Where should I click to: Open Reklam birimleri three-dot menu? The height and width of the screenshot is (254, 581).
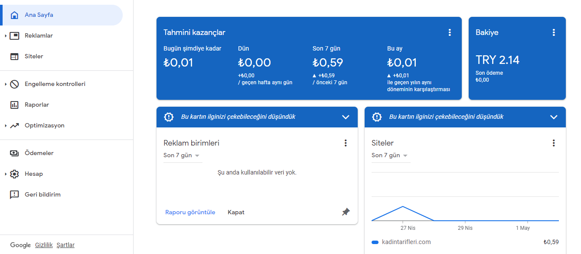coord(346,143)
